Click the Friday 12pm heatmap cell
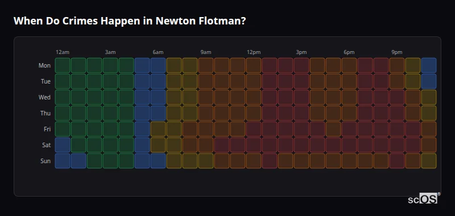This screenshot has width=455, height=216. (254, 129)
